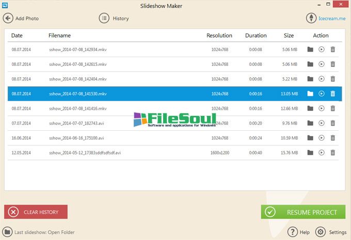Play sshow_2014-06-16_175100.avi slideshow

click(x=322, y=138)
